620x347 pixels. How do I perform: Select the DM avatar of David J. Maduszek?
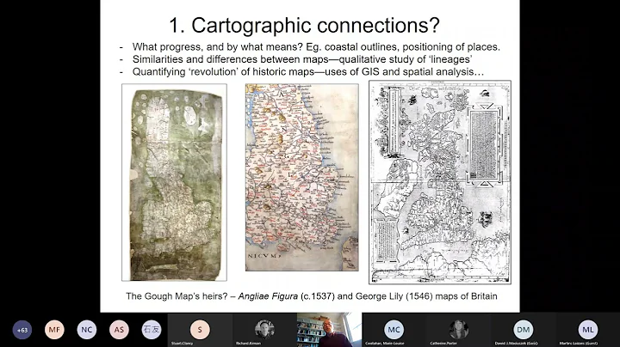(x=524, y=330)
